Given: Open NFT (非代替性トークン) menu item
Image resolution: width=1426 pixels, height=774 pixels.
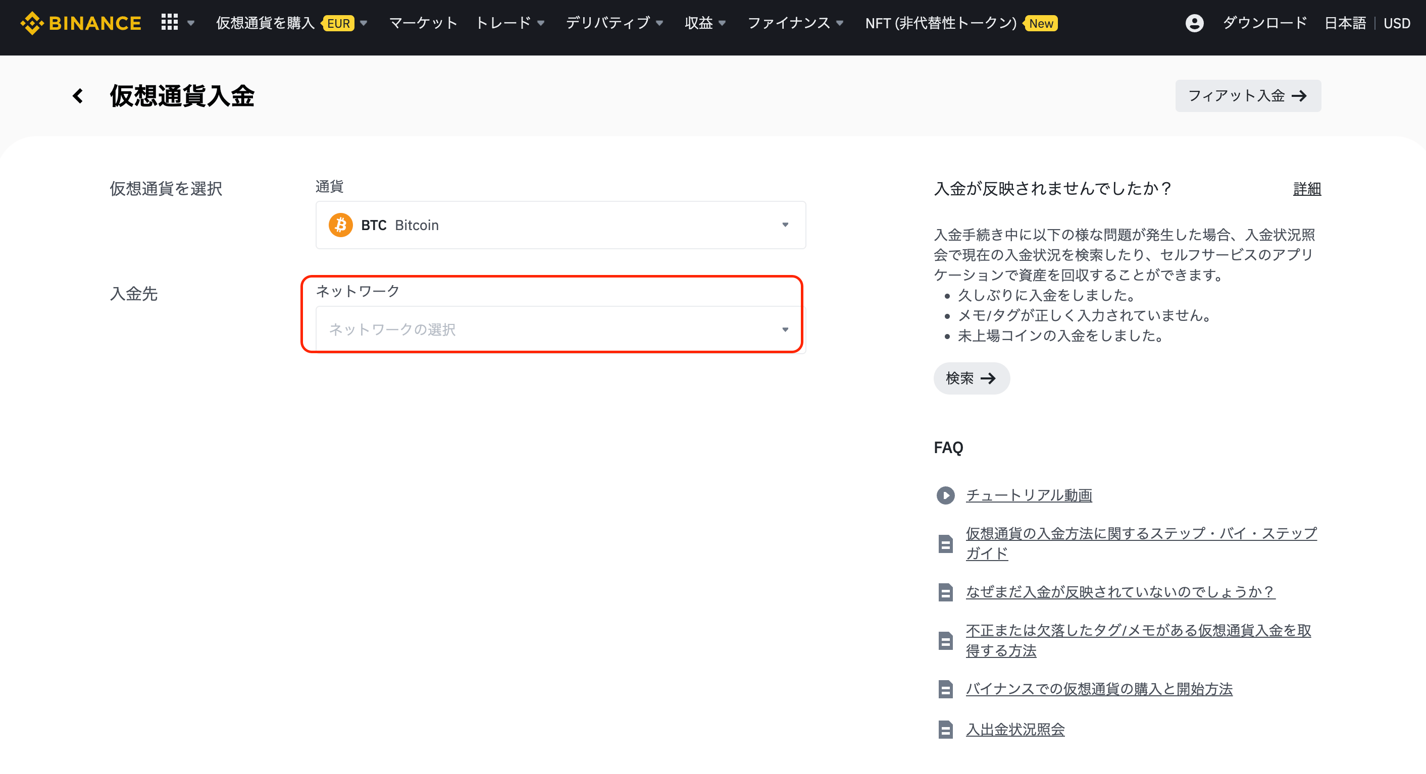Looking at the screenshot, I should (941, 23).
